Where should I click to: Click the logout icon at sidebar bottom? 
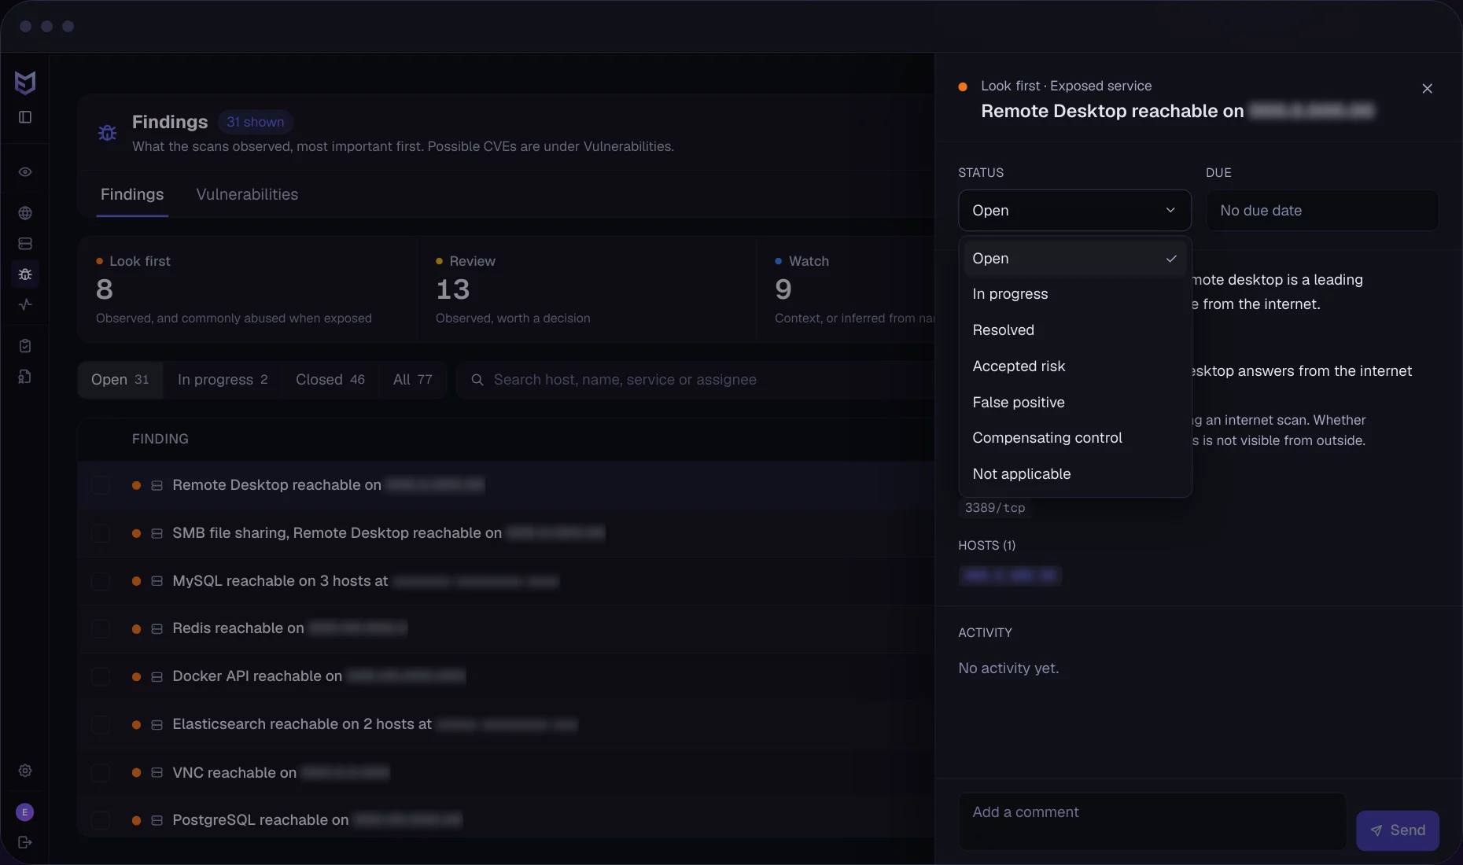click(x=25, y=842)
